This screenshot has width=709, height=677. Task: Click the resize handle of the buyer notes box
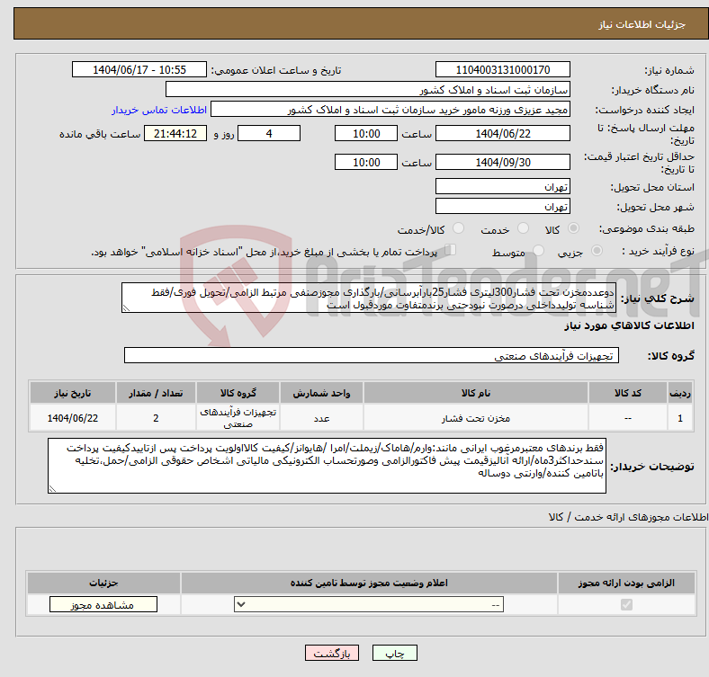point(52,488)
